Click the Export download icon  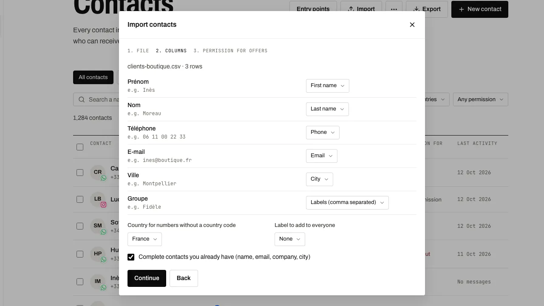point(416,9)
